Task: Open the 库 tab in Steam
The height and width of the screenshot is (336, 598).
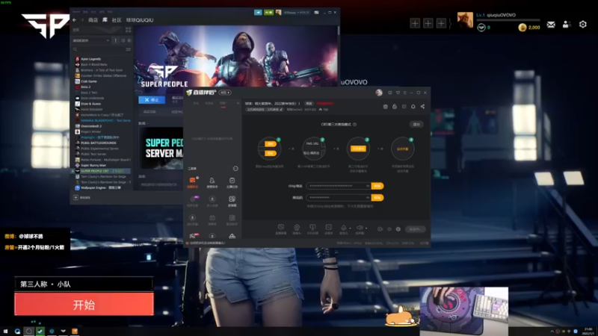Action: [x=105, y=20]
